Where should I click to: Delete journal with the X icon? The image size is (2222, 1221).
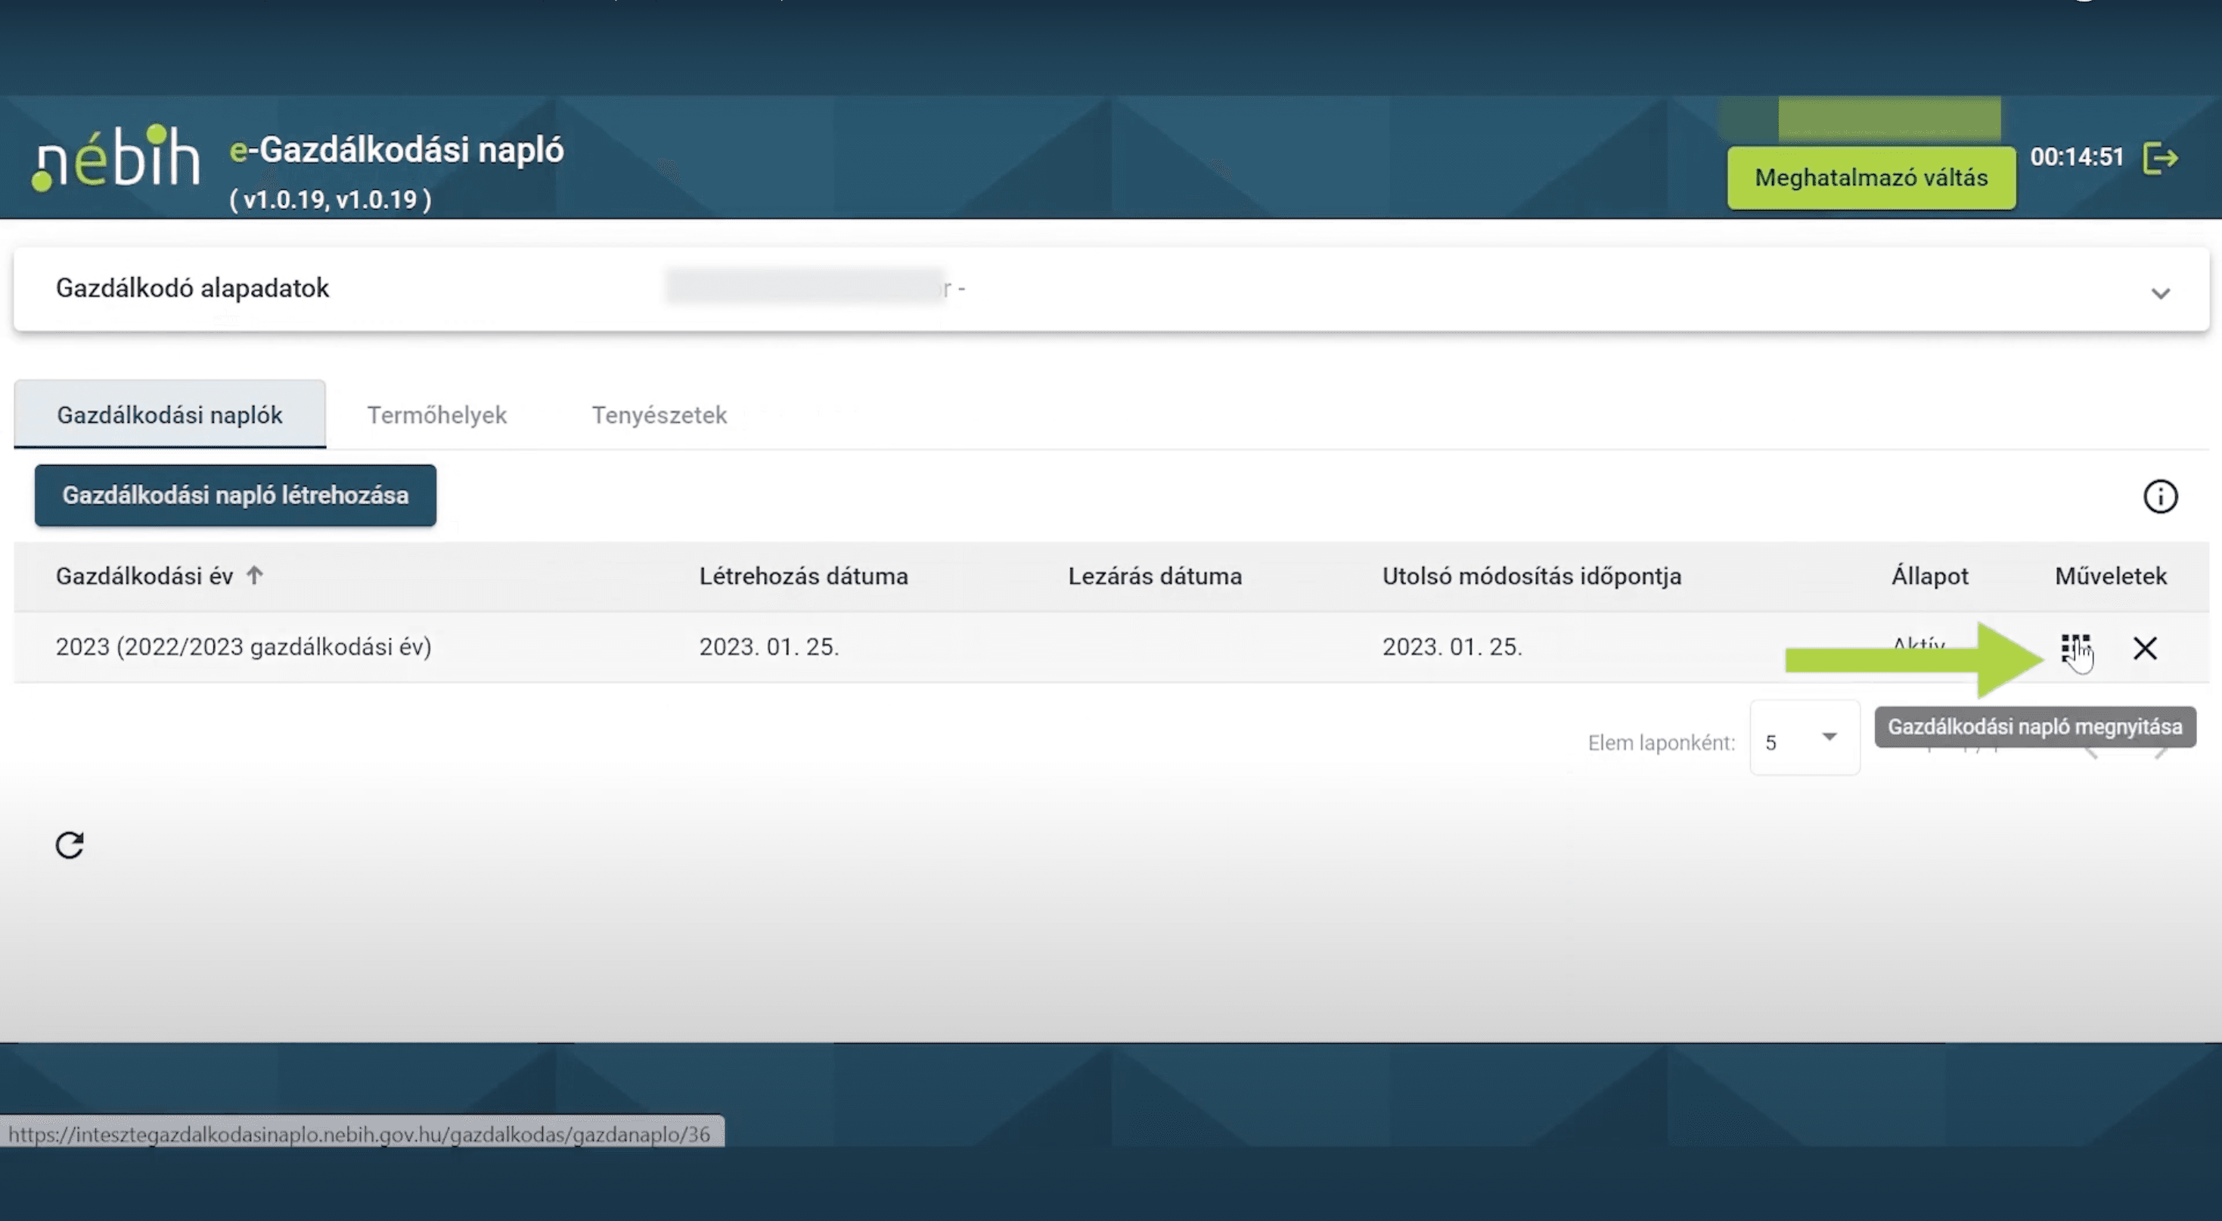pyautogui.click(x=2144, y=647)
